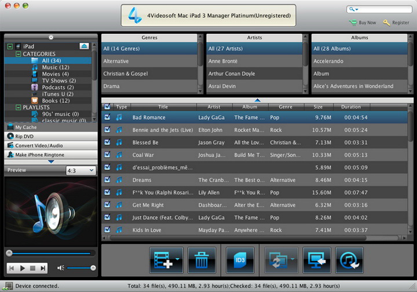Uncheck the Coal War checkbox
417x292 pixels.
107,154
